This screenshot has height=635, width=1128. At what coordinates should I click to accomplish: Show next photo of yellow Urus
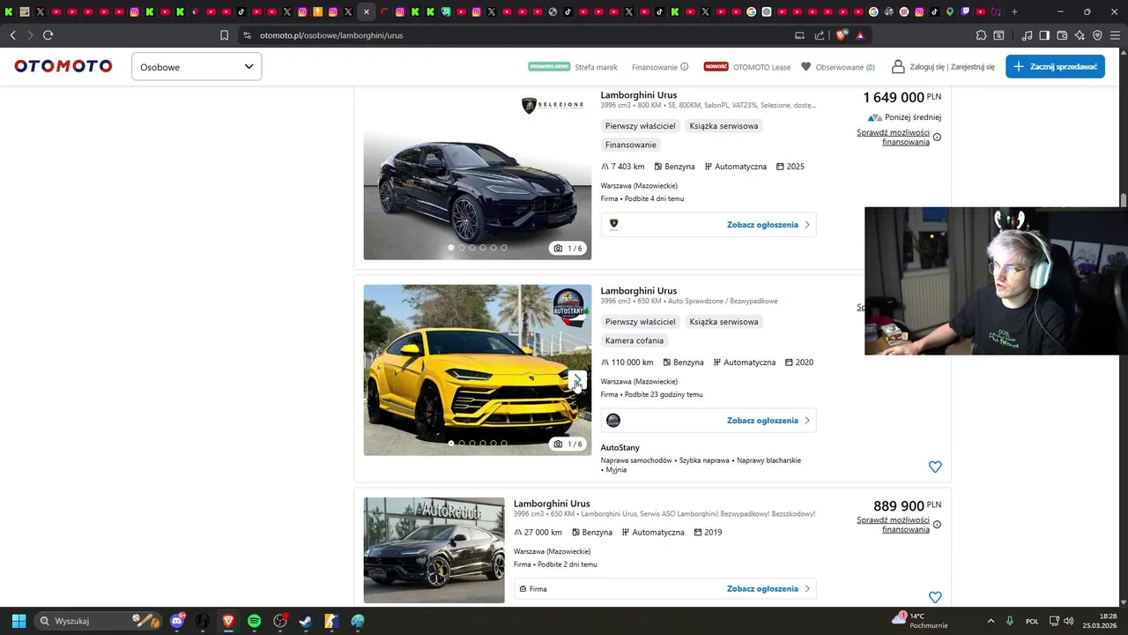[577, 379]
